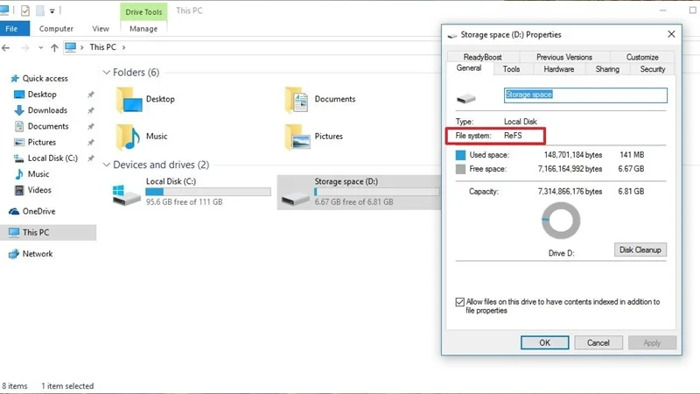The image size is (700, 394).
Task: Click the '95.6 GB free of 111 GB' text
Action: [184, 202]
